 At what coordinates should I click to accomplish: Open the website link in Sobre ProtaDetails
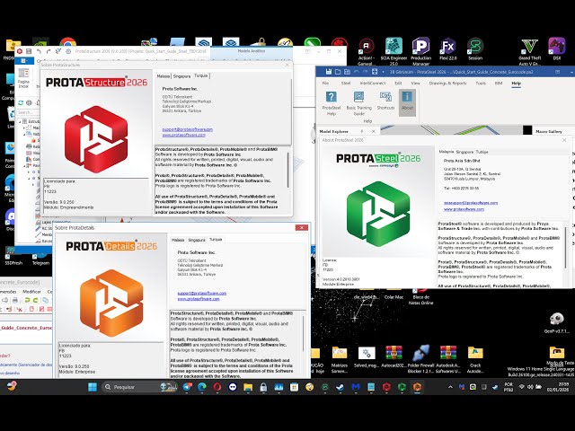(x=199, y=299)
